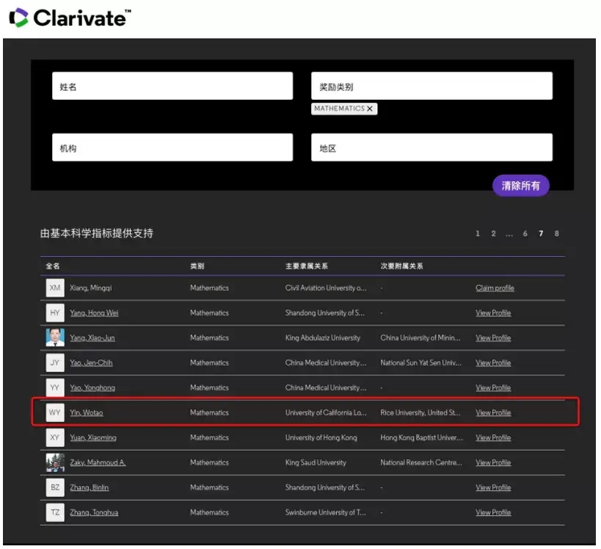Screen dimensions: 601x549
Task: Click University of Hong Kong cell
Action: pyautogui.click(x=321, y=437)
